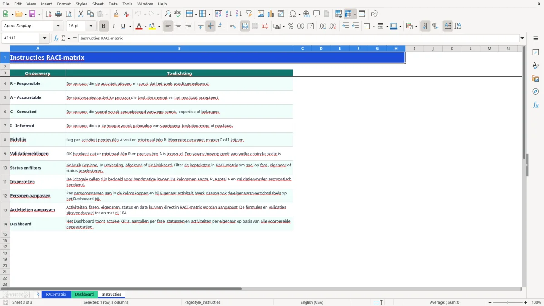The image size is (544, 306).
Task: Click the AutoFilter funnel icon
Action: (x=249, y=14)
